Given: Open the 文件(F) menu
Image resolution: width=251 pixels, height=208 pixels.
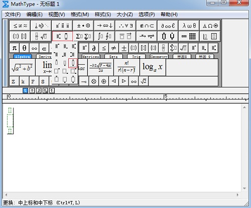Looking at the screenshot, I should click(x=13, y=15).
